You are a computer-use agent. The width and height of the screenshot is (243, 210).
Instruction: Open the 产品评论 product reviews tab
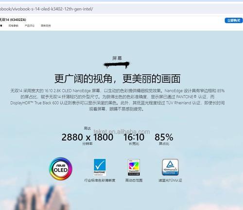coord(30,26)
